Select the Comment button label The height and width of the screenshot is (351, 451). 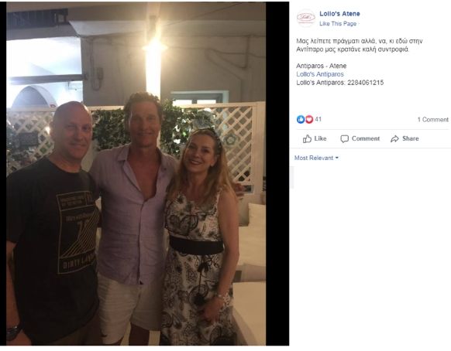(x=366, y=138)
